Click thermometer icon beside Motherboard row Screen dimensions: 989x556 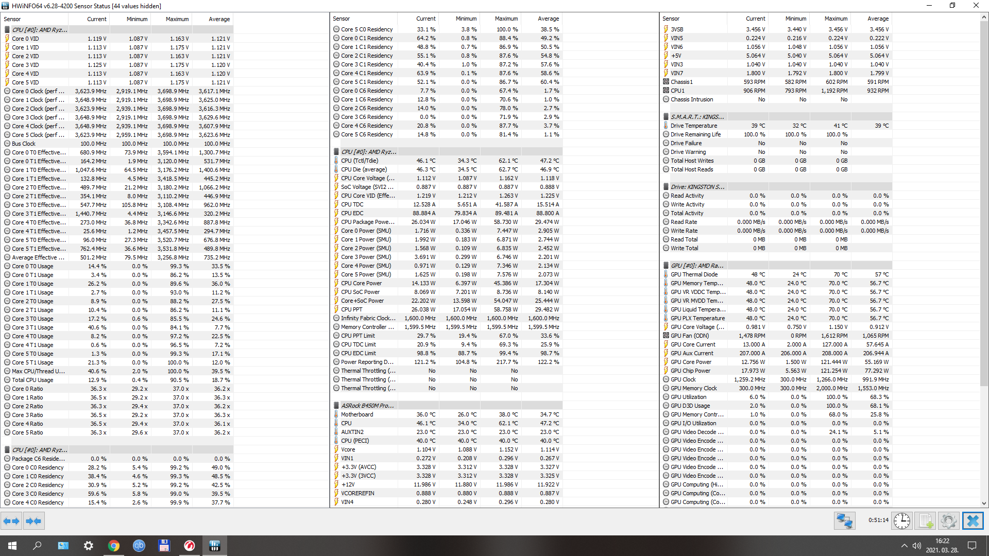(x=336, y=414)
